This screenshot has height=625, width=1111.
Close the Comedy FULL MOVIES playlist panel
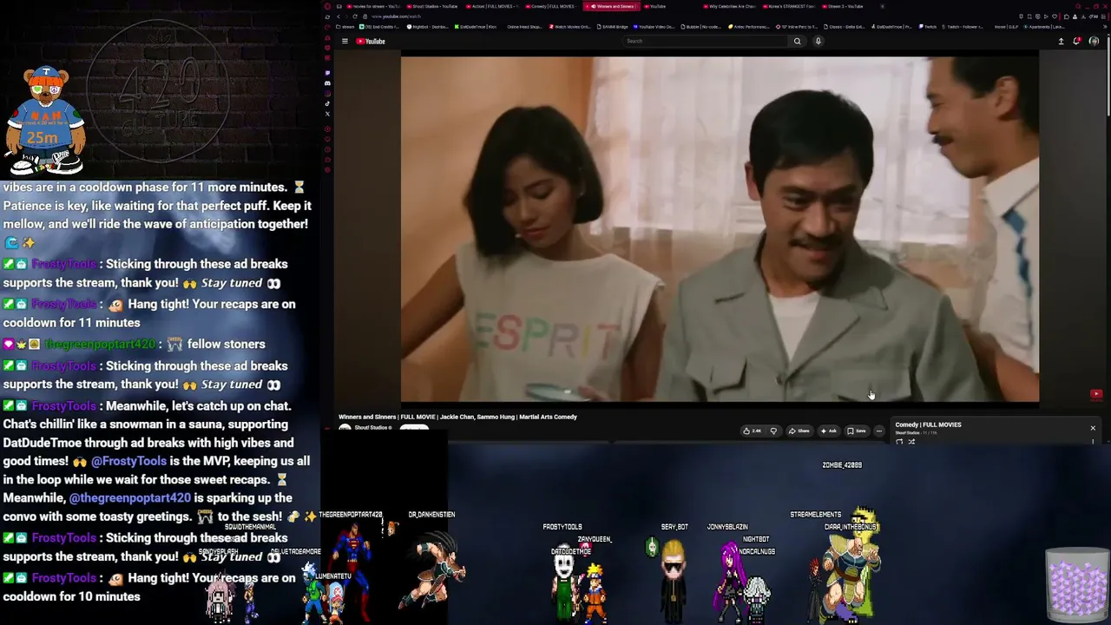[1093, 428]
